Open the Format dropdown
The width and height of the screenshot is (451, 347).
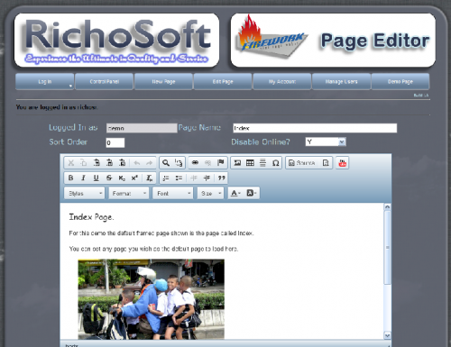click(x=129, y=193)
